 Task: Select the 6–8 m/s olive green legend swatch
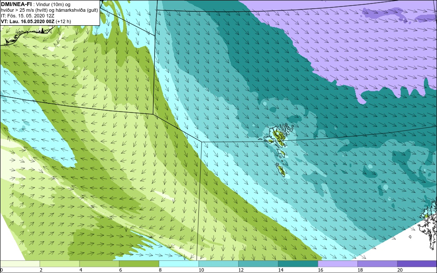[x=139, y=263]
